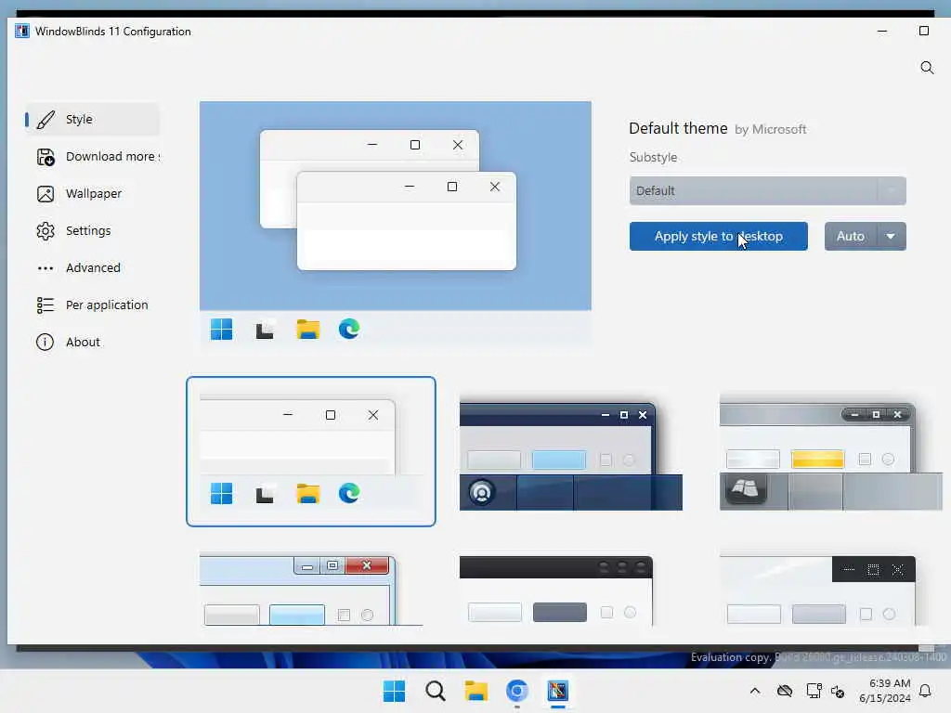Select the Windows 7 Aero style thumbnail

(311, 590)
